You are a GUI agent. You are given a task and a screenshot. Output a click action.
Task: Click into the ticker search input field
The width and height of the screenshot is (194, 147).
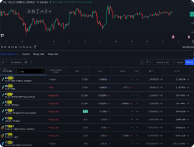30,71
